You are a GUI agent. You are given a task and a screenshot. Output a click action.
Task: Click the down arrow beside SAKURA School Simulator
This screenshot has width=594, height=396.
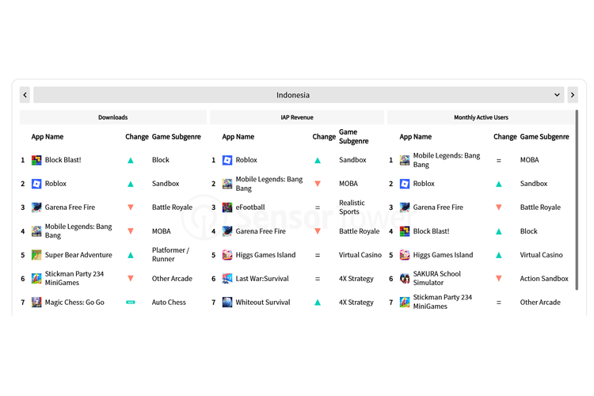coord(499,279)
